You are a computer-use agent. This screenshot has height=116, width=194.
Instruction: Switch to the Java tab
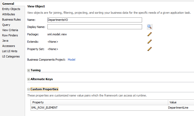tap(5, 41)
